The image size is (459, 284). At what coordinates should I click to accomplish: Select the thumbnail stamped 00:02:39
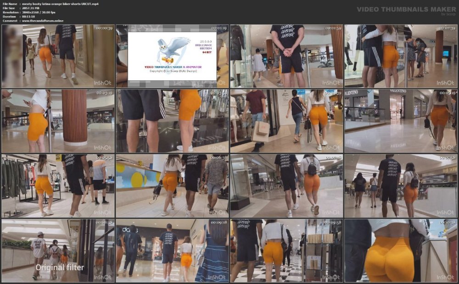click(x=401, y=56)
